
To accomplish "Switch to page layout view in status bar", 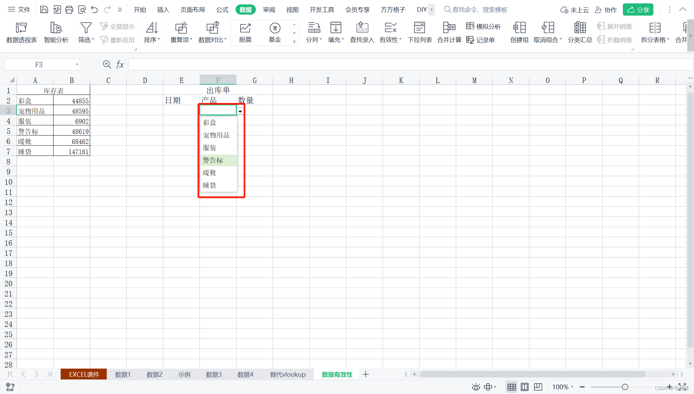I will point(525,387).
